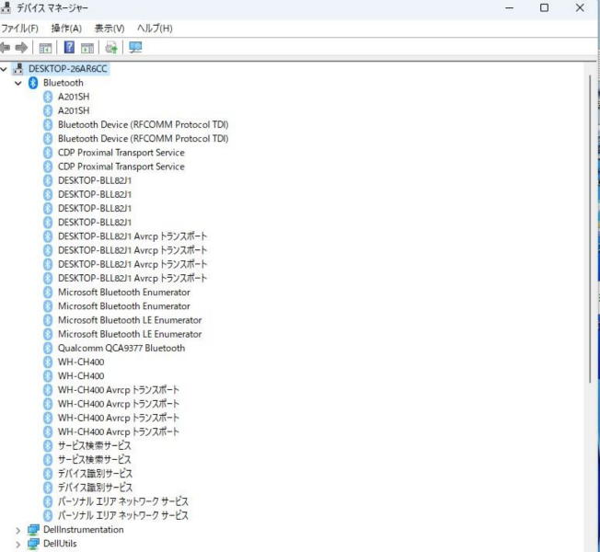The width and height of the screenshot is (600, 552).
Task: Select the second Bluetooth Device (RFCOMM Protocol TDI)
Action: point(144,139)
